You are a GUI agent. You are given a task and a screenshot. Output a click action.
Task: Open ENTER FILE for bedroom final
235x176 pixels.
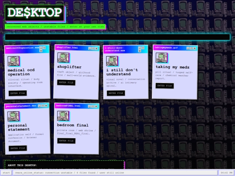[66, 141]
